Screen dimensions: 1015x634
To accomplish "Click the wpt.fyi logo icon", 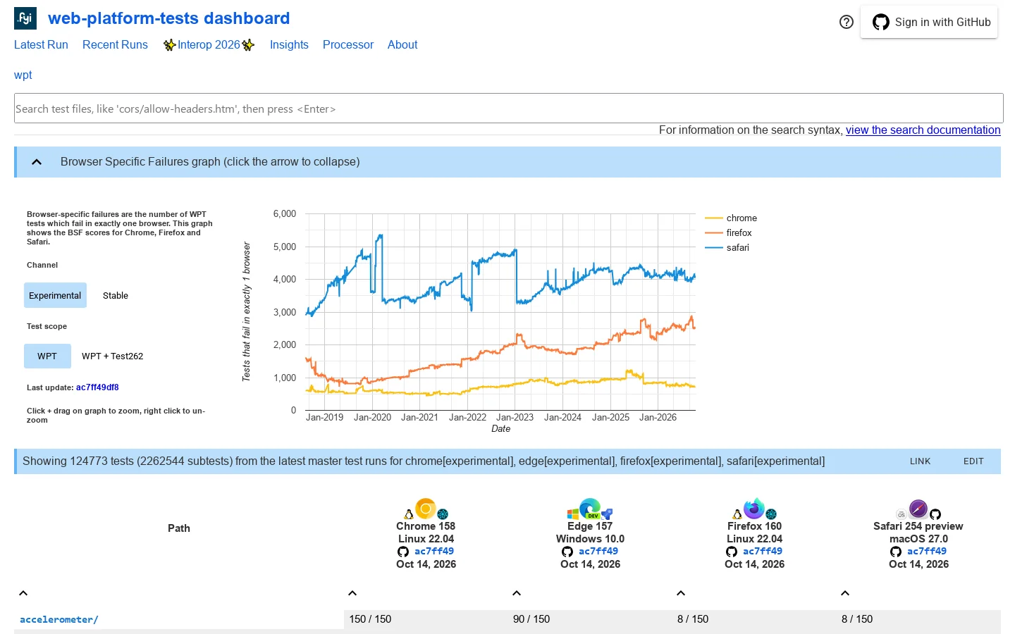I will click(x=25, y=18).
